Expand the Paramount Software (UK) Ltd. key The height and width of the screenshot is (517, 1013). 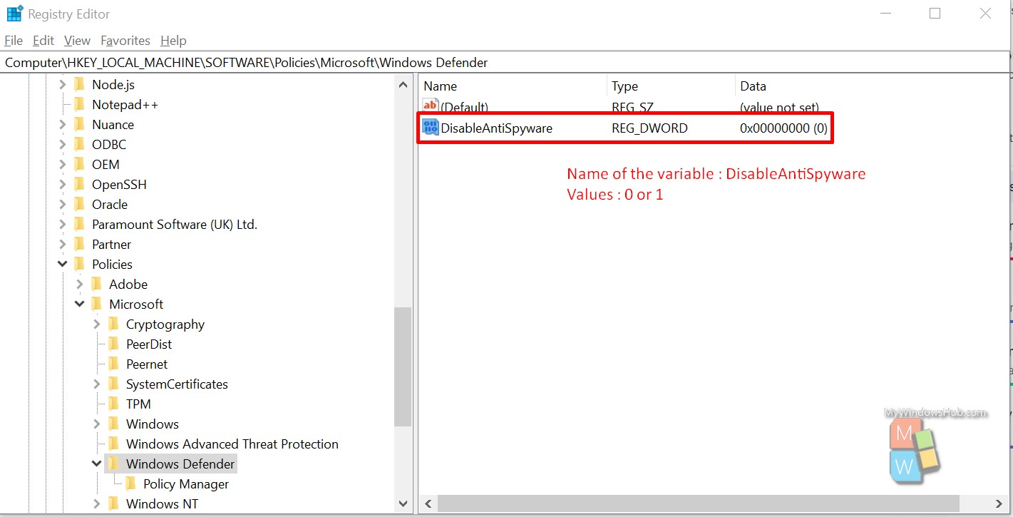coord(62,224)
